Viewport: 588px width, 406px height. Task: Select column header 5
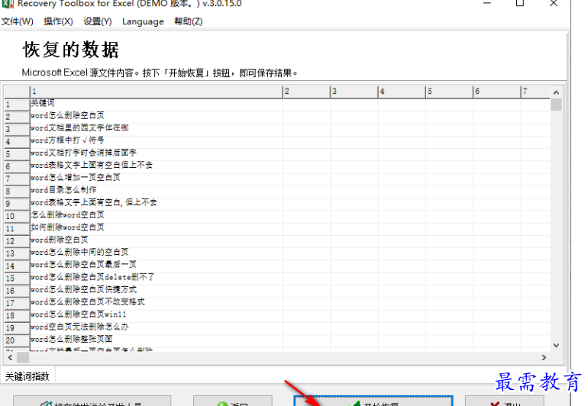[449, 92]
